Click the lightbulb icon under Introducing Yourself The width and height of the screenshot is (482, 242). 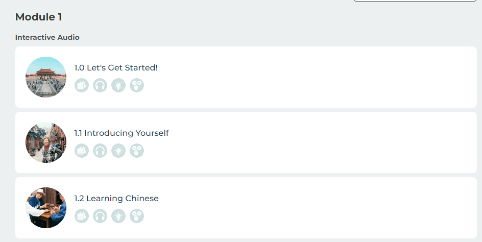(118, 151)
